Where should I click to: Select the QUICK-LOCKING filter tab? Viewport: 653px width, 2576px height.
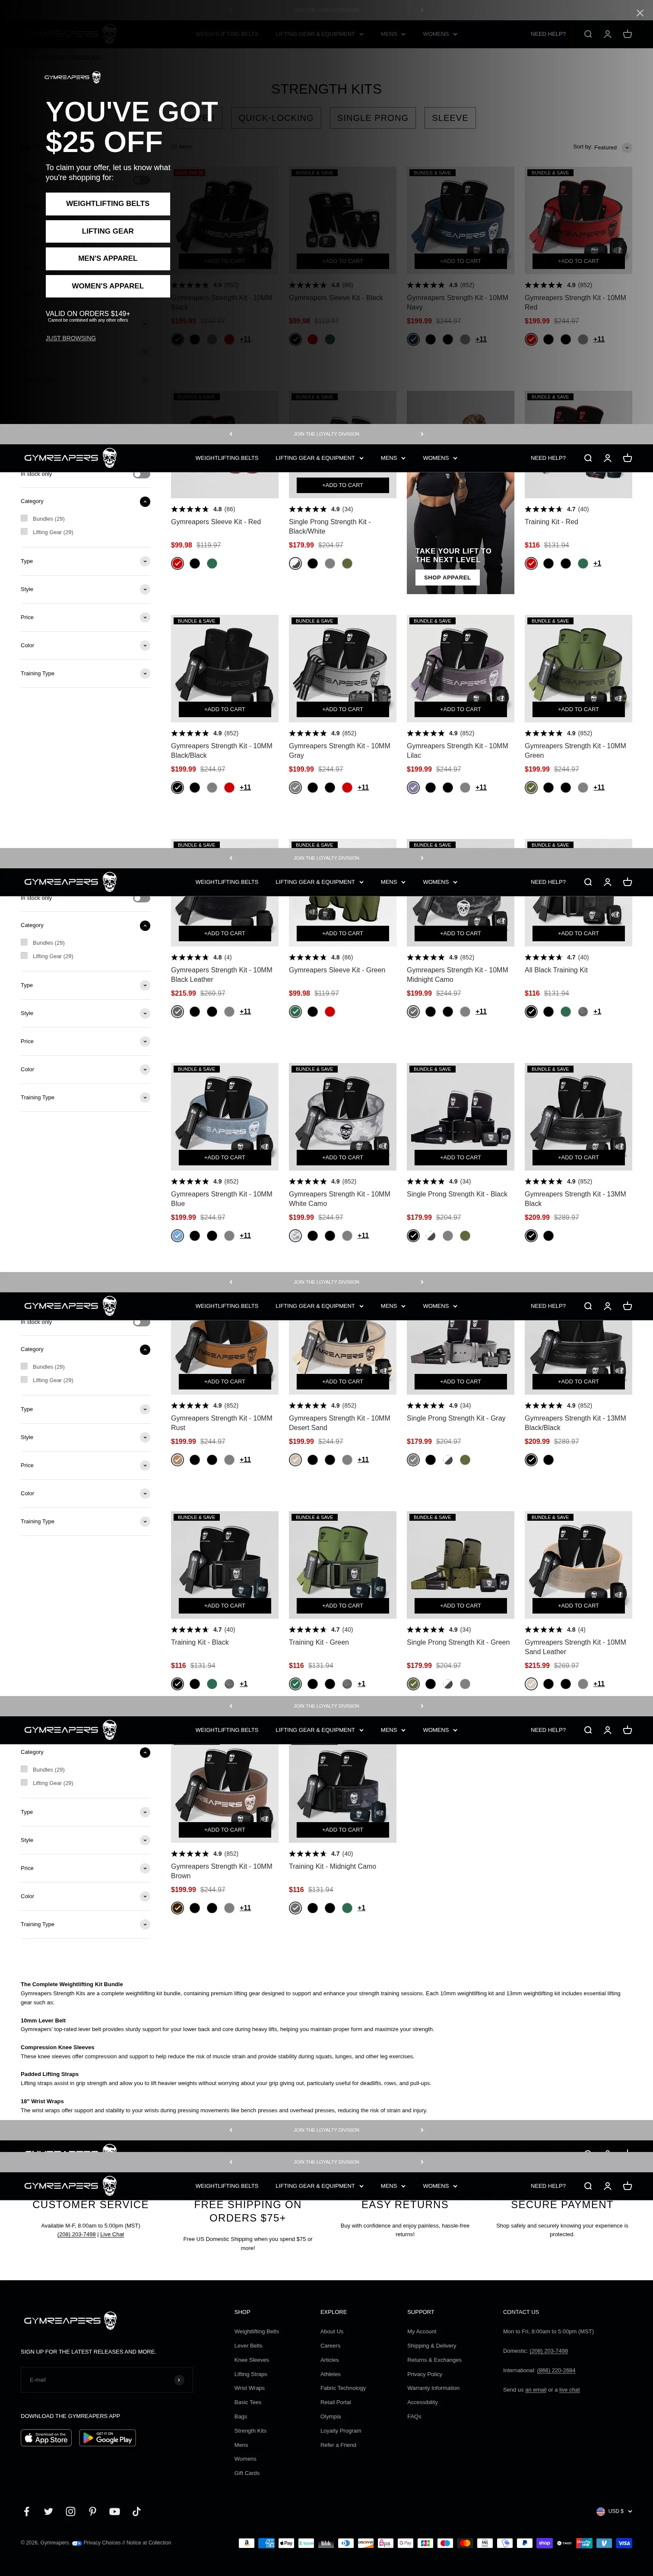tap(276, 118)
